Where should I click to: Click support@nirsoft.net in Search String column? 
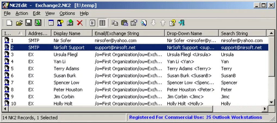(241, 47)
